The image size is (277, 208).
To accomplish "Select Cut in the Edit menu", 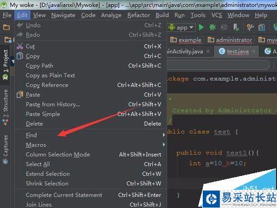I will (x=91, y=46).
